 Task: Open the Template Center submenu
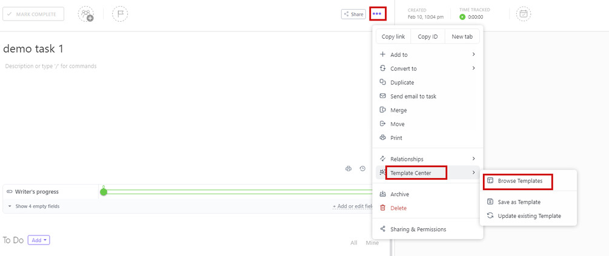pyautogui.click(x=428, y=173)
